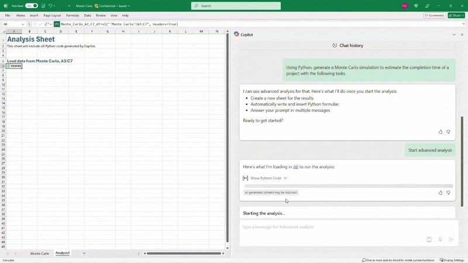Undo the last action
The image size is (468, 263).
50,6
